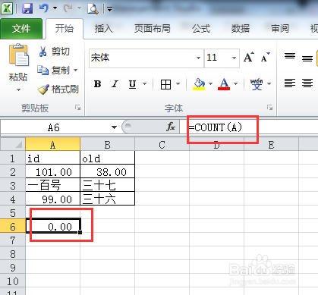Increase font size with large A icon
Viewport: 318px width, 295px height.
tap(249, 58)
